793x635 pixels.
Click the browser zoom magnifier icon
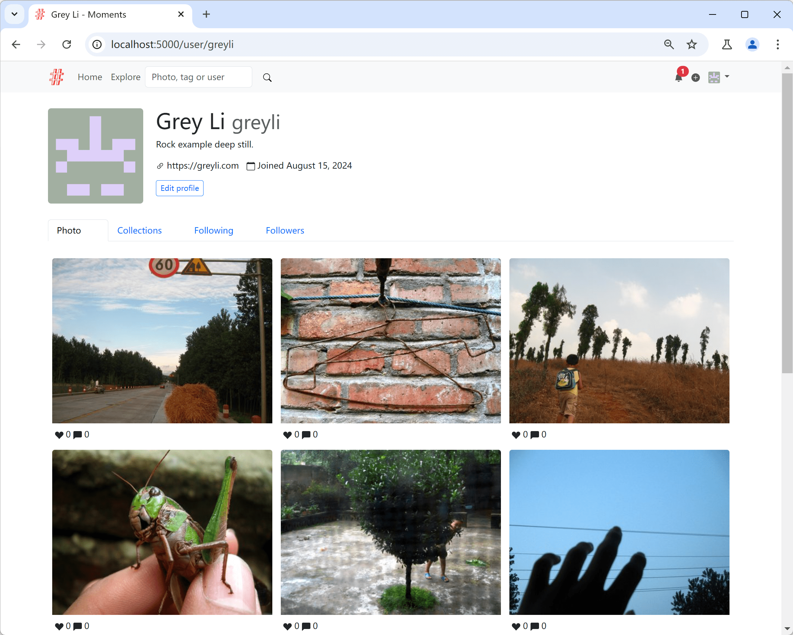click(669, 44)
